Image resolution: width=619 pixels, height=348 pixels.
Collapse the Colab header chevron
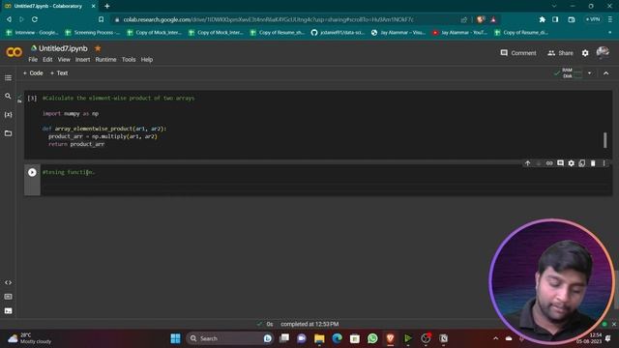coord(606,73)
